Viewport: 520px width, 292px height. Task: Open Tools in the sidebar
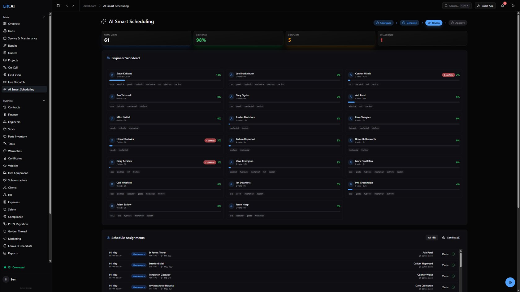click(x=24, y=144)
